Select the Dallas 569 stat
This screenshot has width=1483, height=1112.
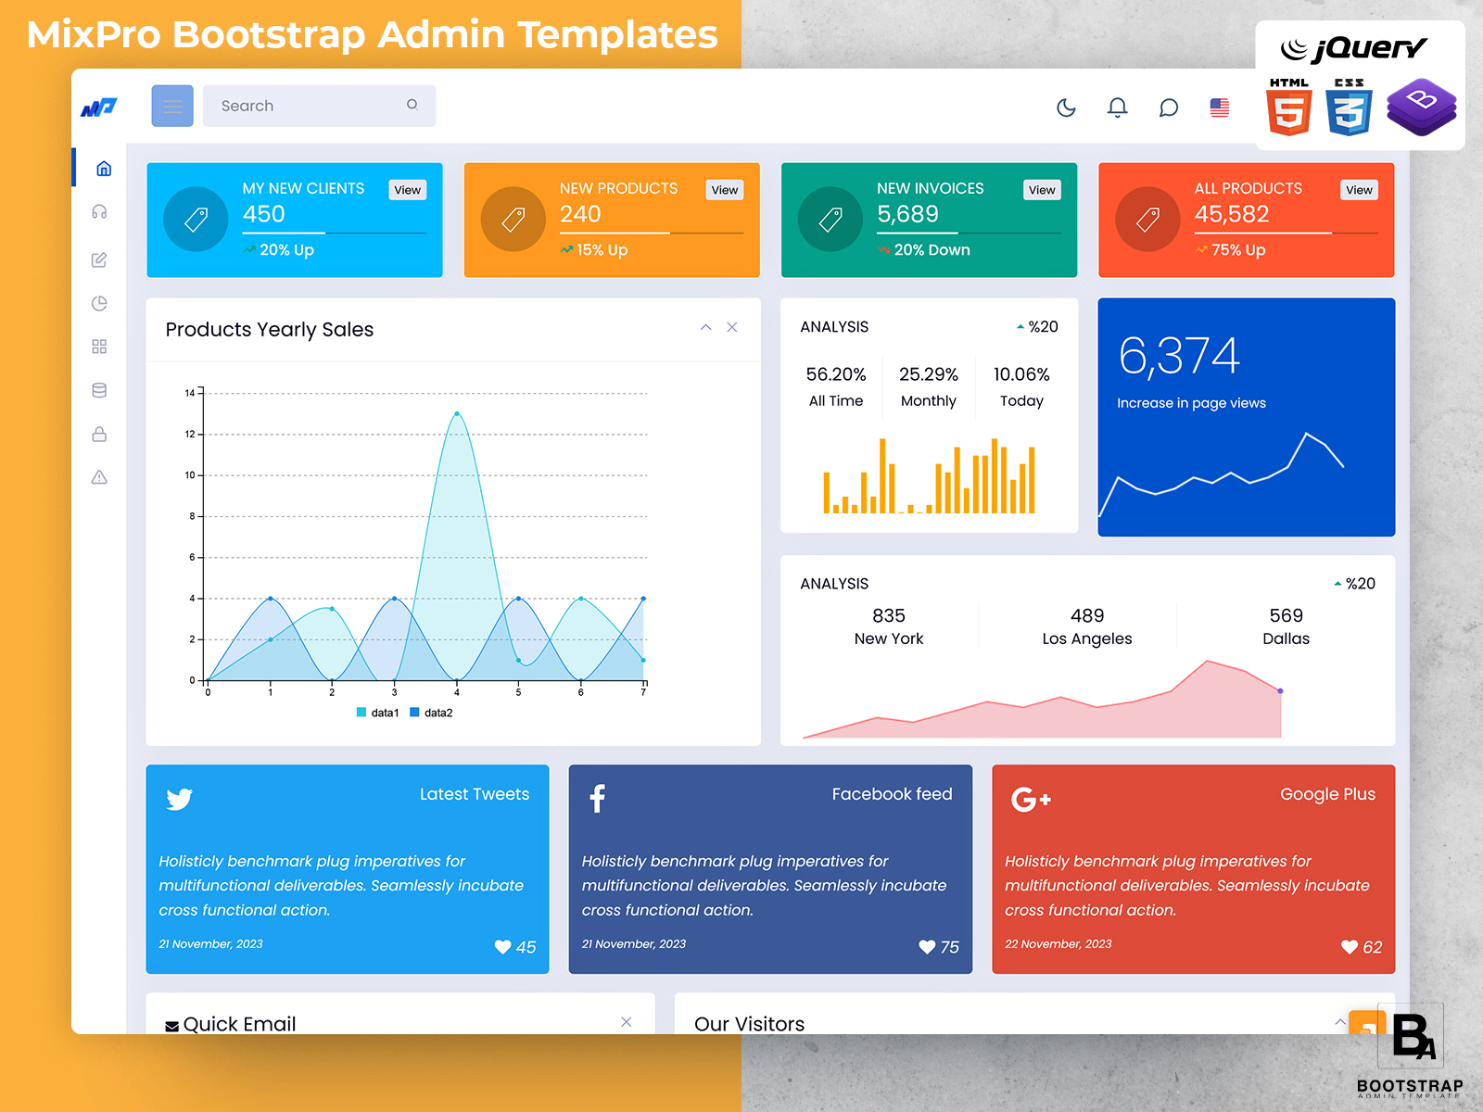coord(1286,626)
